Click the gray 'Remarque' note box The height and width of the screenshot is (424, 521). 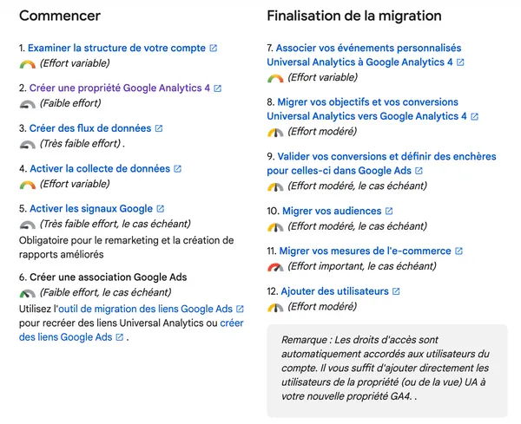(x=387, y=370)
